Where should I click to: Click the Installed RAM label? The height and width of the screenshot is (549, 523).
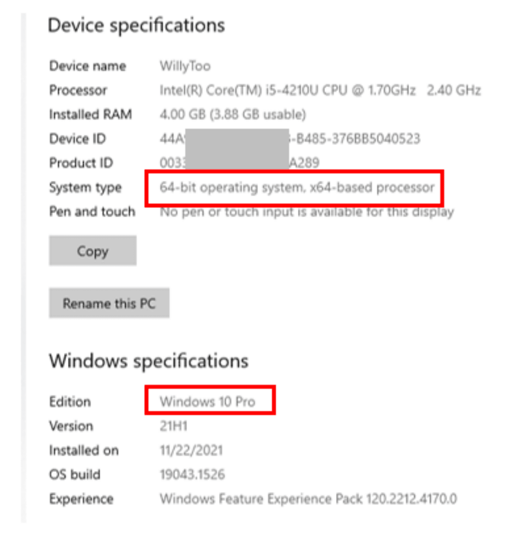[90, 114]
